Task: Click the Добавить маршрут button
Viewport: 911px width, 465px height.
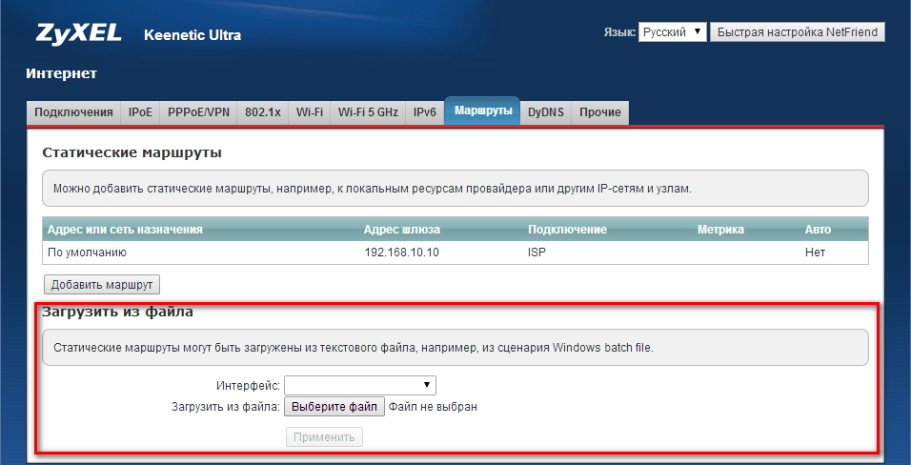Action: tap(102, 284)
